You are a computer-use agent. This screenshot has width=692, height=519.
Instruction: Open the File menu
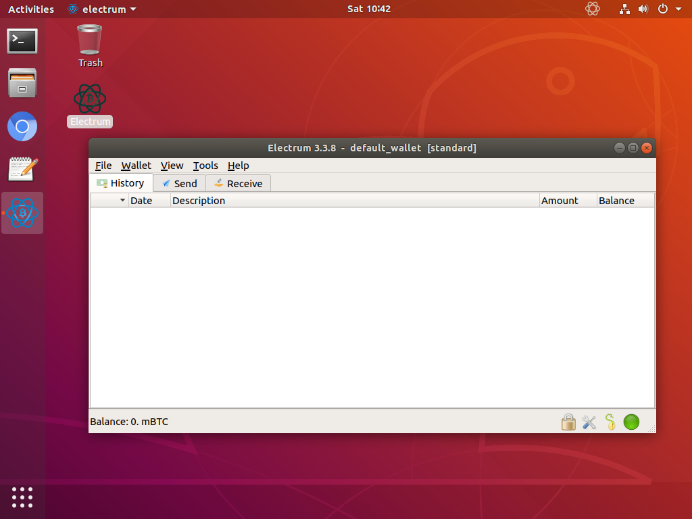pos(103,166)
